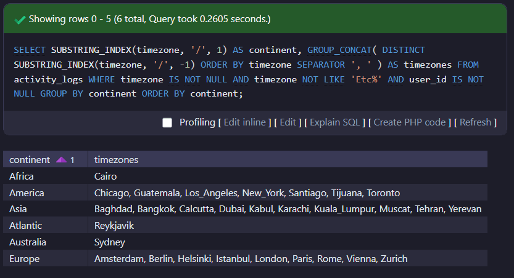514x278 pixels.
Task: Select the cell starting with Amsterdam, Berlin
Action: (x=288, y=259)
